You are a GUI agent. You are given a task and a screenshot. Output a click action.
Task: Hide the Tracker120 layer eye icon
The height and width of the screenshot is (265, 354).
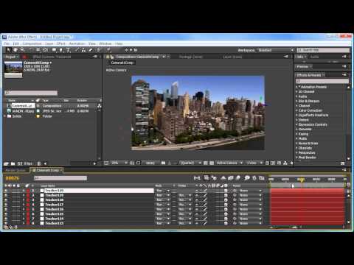[x=6, y=191]
